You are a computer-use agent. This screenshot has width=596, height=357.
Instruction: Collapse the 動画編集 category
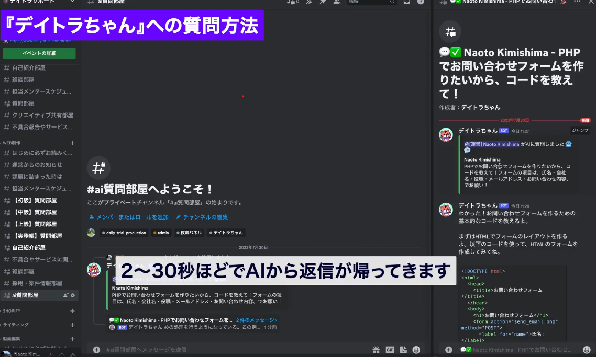coord(12,339)
